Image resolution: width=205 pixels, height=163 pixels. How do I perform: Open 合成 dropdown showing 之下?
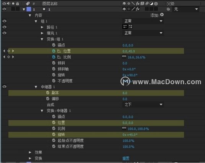(143, 105)
